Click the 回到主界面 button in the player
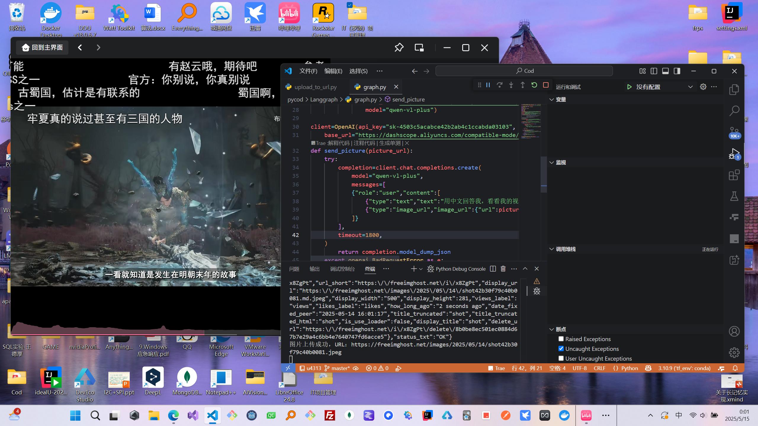 pos(42,48)
